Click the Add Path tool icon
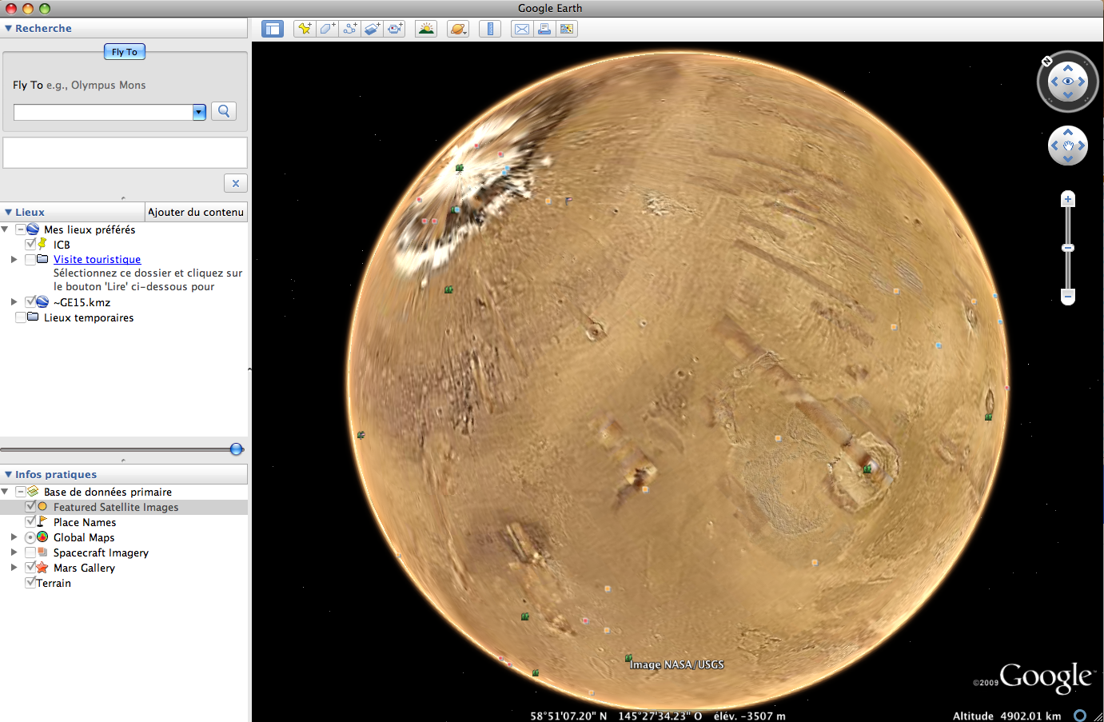Image resolution: width=1104 pixels, height=722 pixels. (349, 29)
